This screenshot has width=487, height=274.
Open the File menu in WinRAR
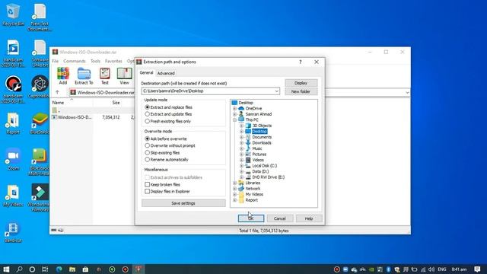point(56,61)
